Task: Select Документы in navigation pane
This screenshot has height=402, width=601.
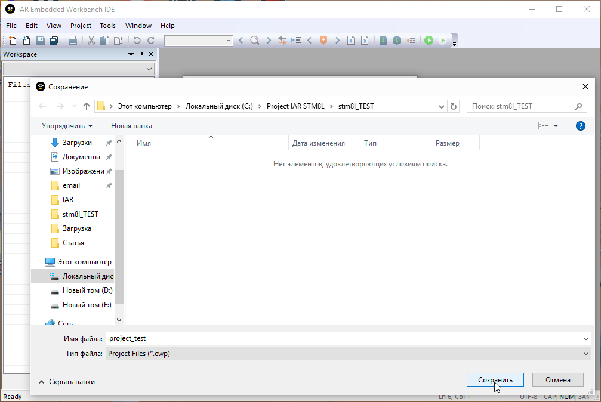Action: coord(81,157)
